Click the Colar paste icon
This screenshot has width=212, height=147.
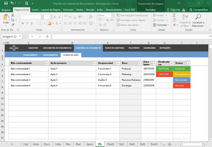pos(6,18)
